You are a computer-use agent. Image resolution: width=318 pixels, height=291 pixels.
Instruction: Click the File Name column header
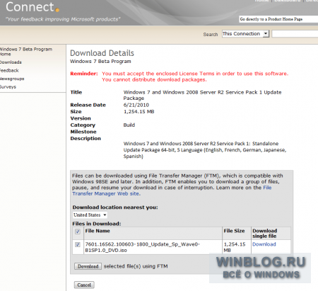pyautogui.click(x=98, y=231)
